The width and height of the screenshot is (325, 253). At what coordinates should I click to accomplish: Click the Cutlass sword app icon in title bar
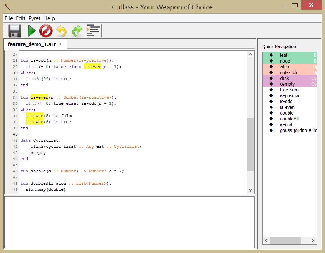pyautogui.click(x=8, y=7)
